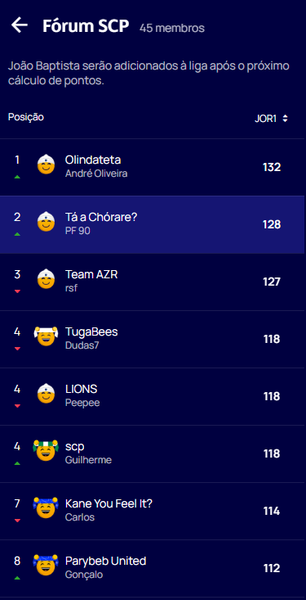Open Kane You Feel It? entry
The image size is (306, 600).
pyautogui.click(x=153, y=512)
